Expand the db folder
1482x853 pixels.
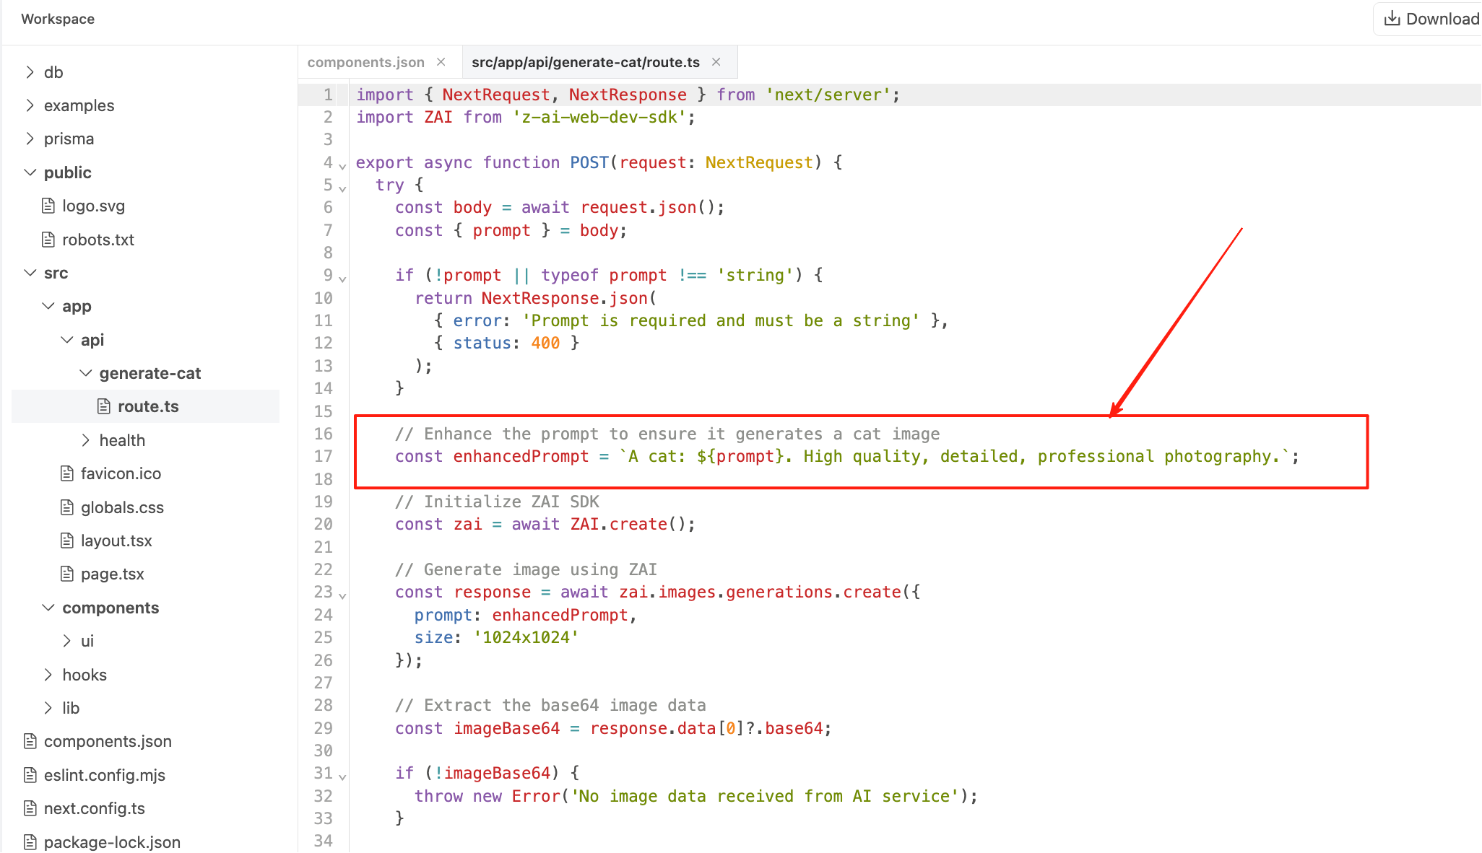30,72
